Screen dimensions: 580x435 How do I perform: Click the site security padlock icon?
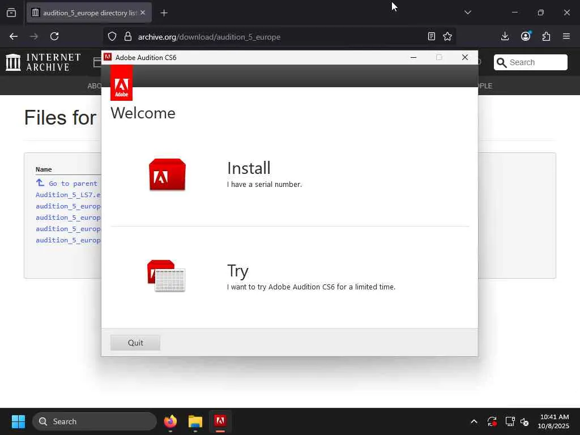click(x=128, y=36)
